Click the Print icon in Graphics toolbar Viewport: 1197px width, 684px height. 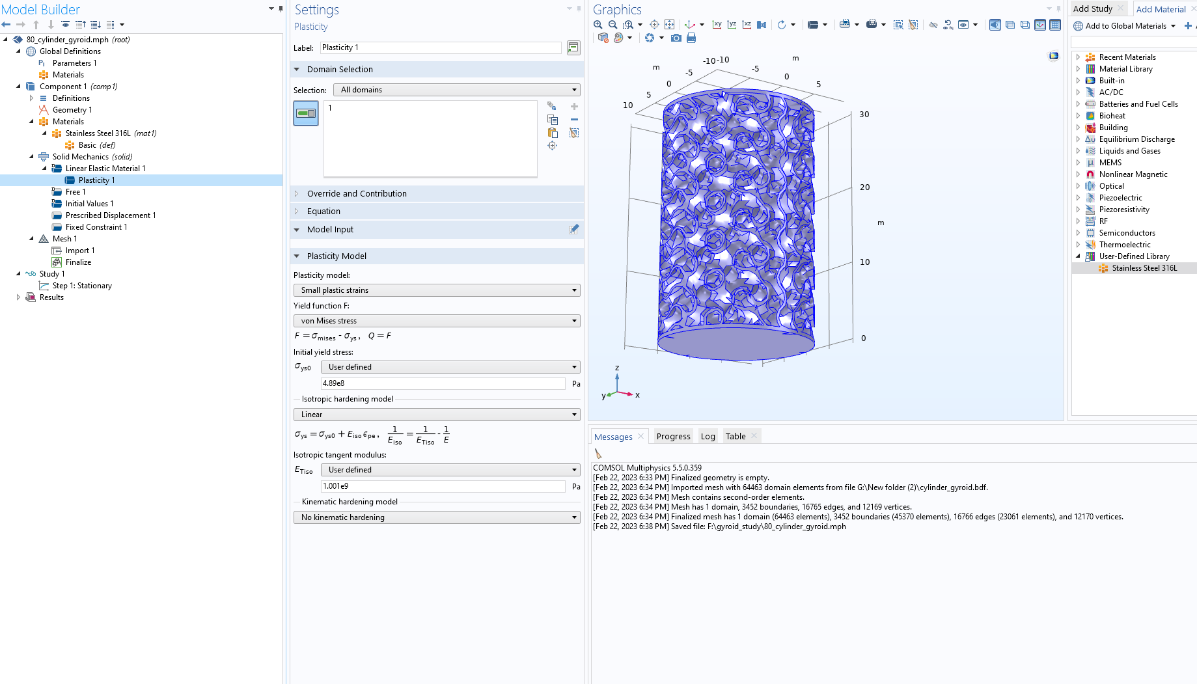pyautogui.click(x=691, y=38)
